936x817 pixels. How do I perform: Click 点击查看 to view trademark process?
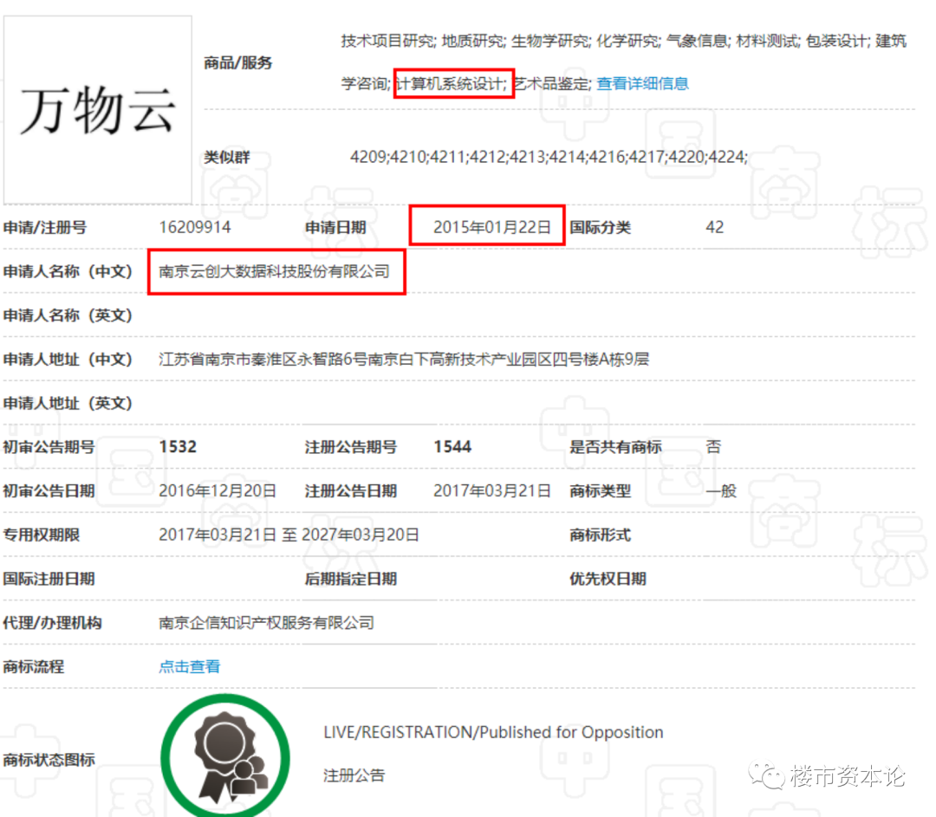pos(189,666)
